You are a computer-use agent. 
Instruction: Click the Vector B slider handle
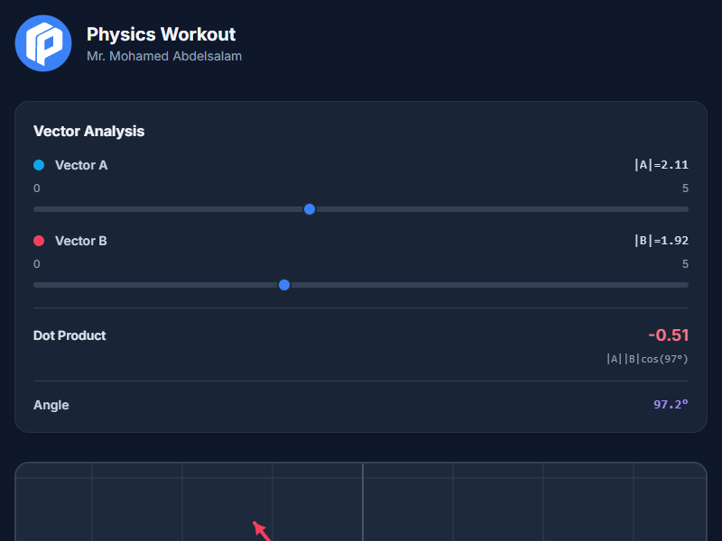tap(284, 284)
